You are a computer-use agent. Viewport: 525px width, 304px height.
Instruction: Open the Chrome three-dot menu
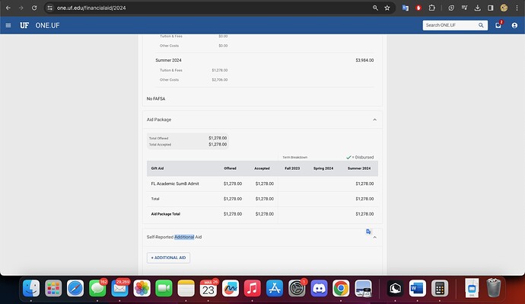coord(517,8)
